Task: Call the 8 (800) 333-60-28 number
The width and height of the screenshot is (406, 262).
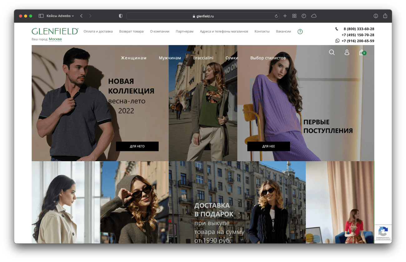Action: (x=359, y=29)
